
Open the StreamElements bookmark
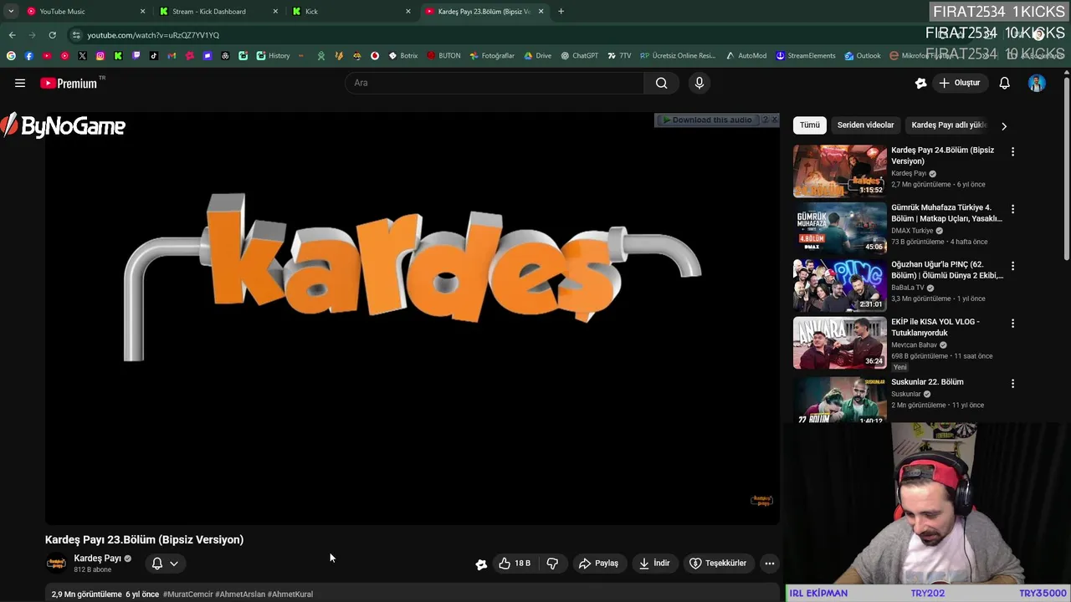click(805, 56)
